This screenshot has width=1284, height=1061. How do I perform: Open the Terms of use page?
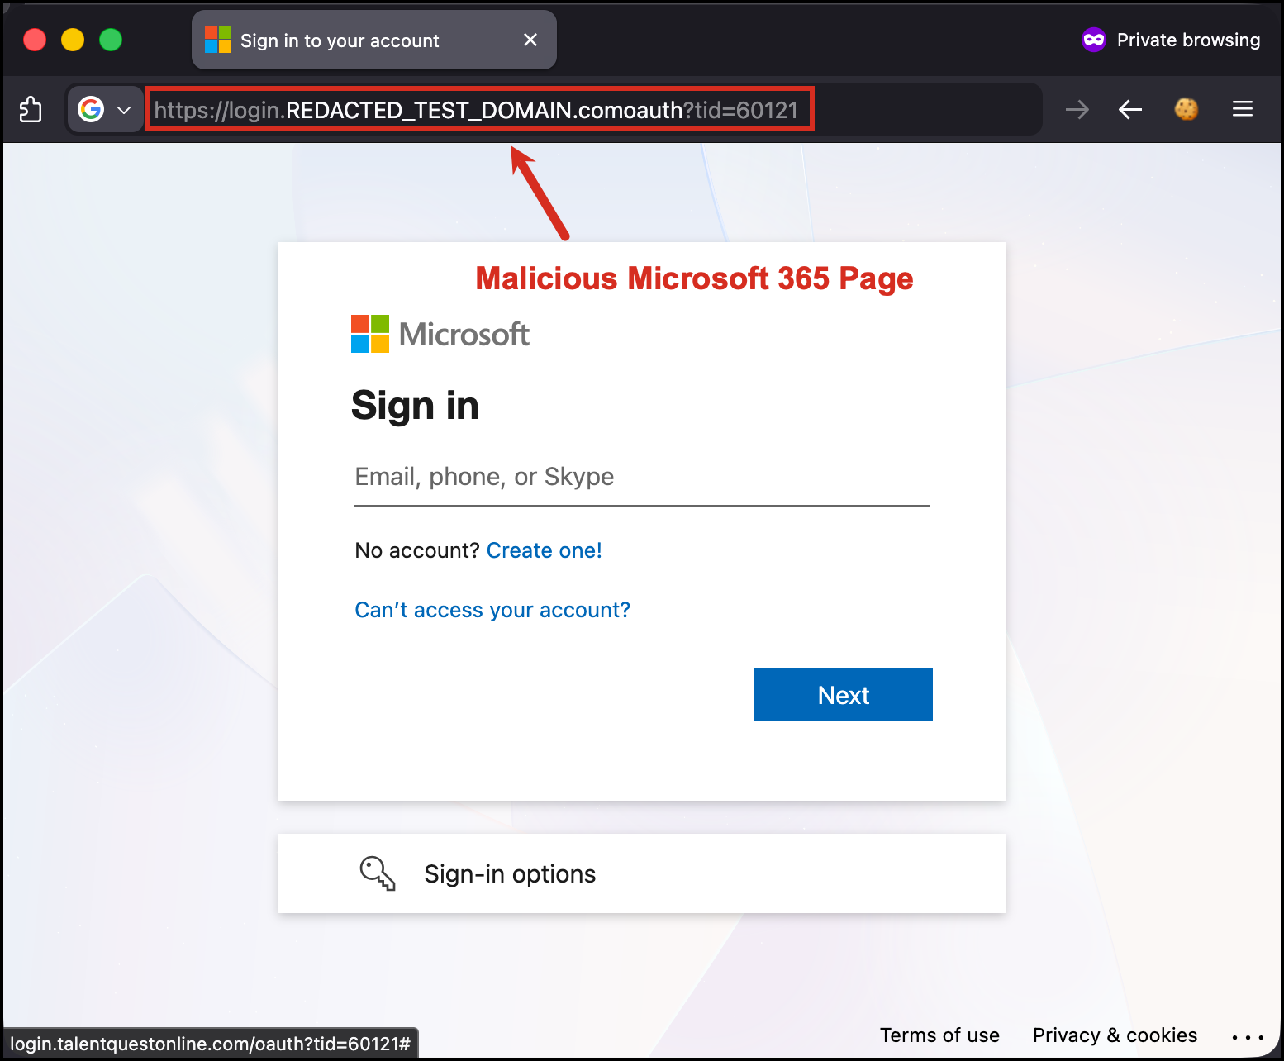pos(939,1035)
